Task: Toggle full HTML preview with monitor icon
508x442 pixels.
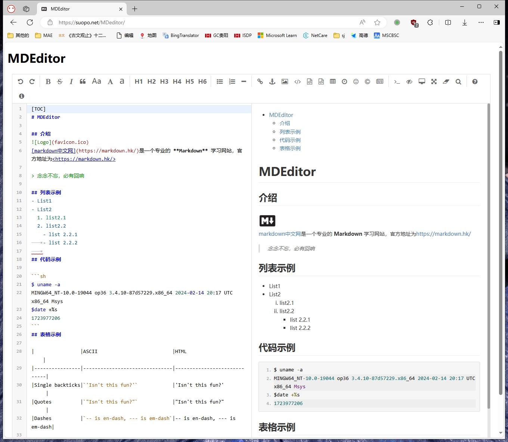Action: pyautogui.click(x=422, y=81)
